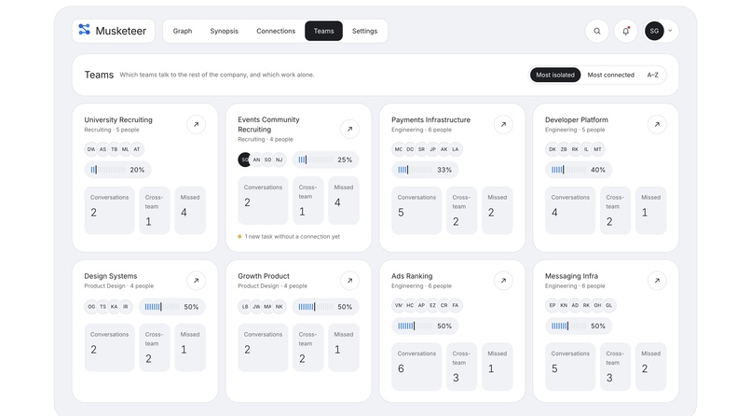This screenshot has width=751, height=416.
Task: Click the 'Engineering · 5 people' subtitle
Action: 575,130
